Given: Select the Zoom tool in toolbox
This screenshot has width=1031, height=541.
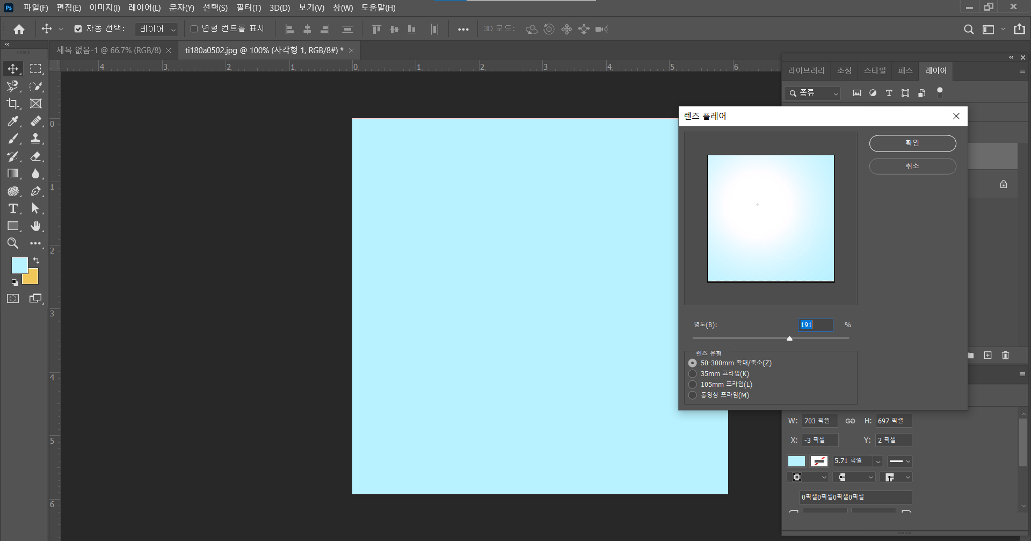Looking at the screenshot, I should click(x=13, y=243).
